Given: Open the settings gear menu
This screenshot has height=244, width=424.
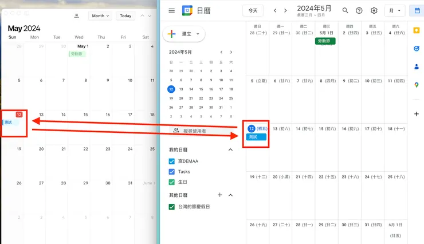Looking at the screenshot, I should pyautogui.click(x=374, y=10).
